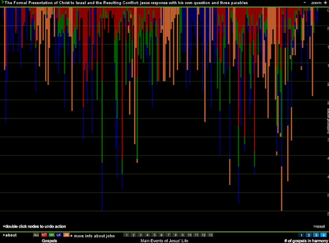Toggle the MT (Matthew) gospel filter
This screenshot has width=329, height=243.
[44, 235]
